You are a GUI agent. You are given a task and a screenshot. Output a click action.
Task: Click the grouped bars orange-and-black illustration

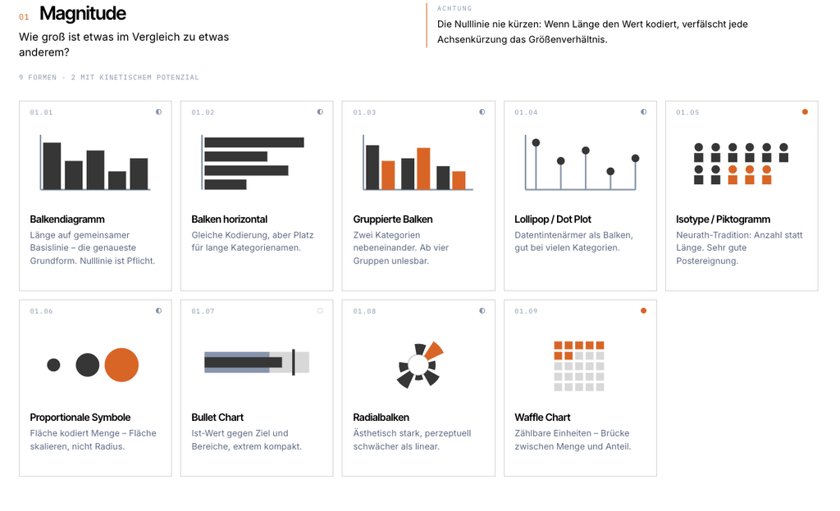[418, 162]
